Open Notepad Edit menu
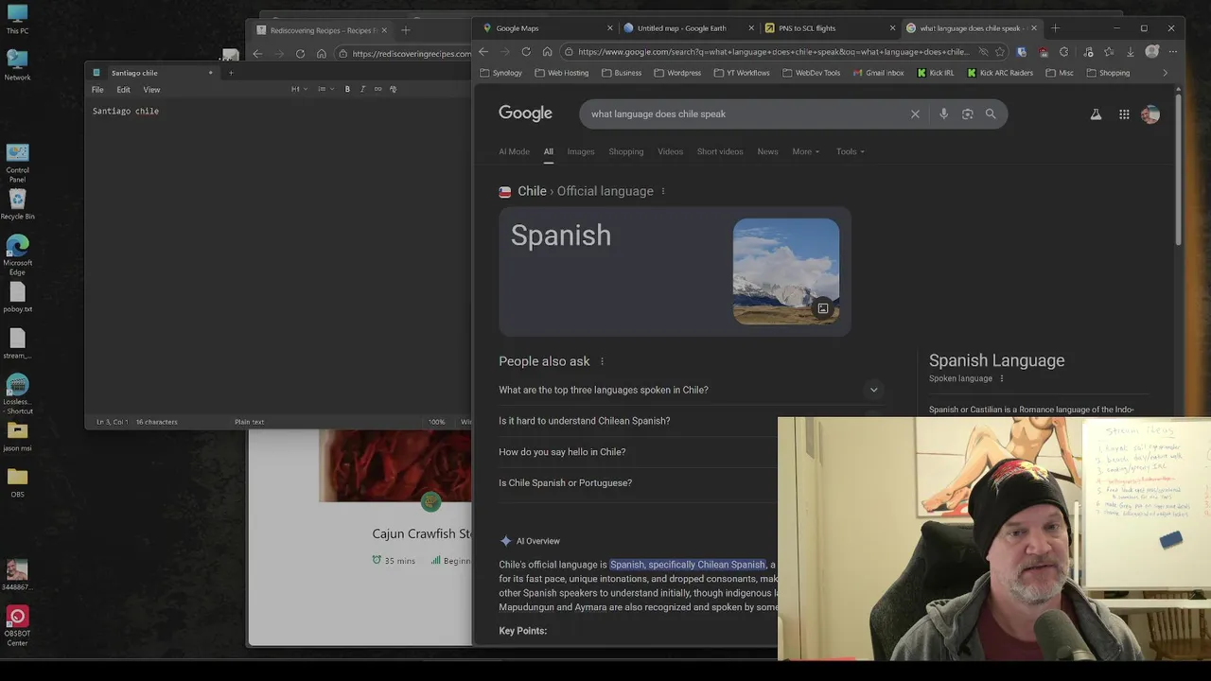Viewport: 1211px width, 681px height. [123, 90]
